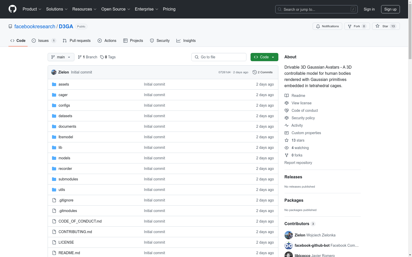412x257 pixels.
Task: Click the tag icon beside 0 Tags
Action: click(x=102, y=57)
